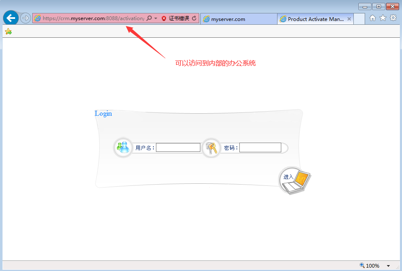Click the keys icon beside 密码
Image resolution: width=402 pixels, height=271 pixels.
(211, 148)
